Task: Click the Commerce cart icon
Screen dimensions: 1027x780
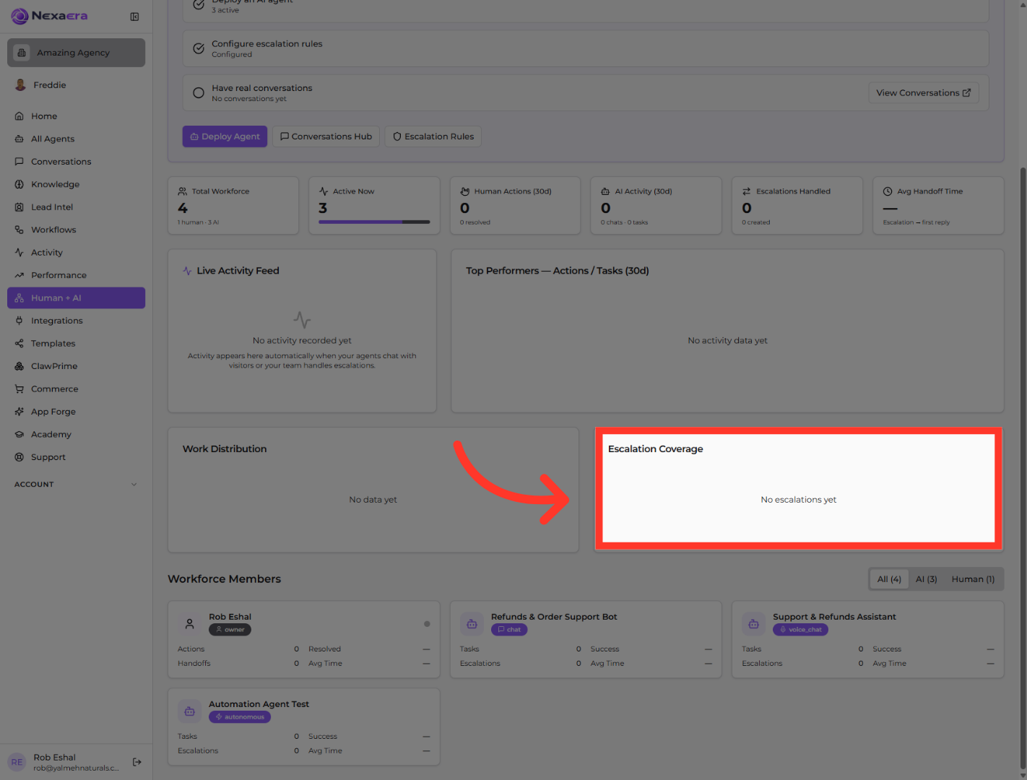Action: [x=19, y=389]
